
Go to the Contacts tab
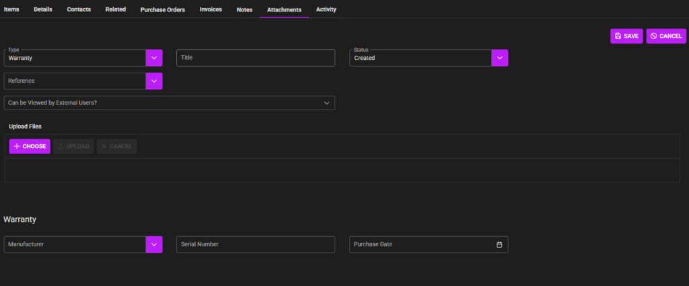[x=79, y=9]
